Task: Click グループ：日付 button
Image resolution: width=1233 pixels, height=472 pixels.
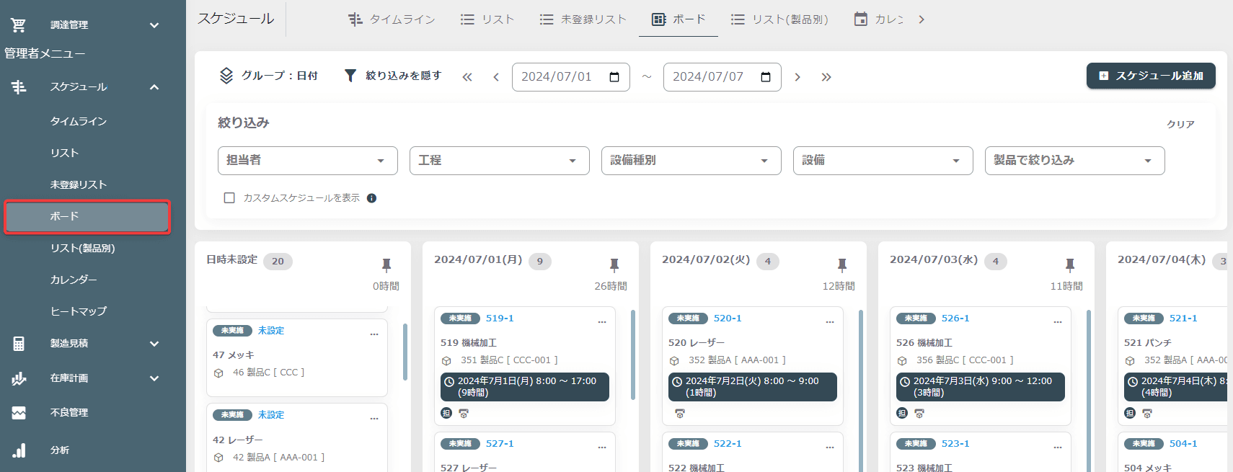Action: tap(268, 76)
